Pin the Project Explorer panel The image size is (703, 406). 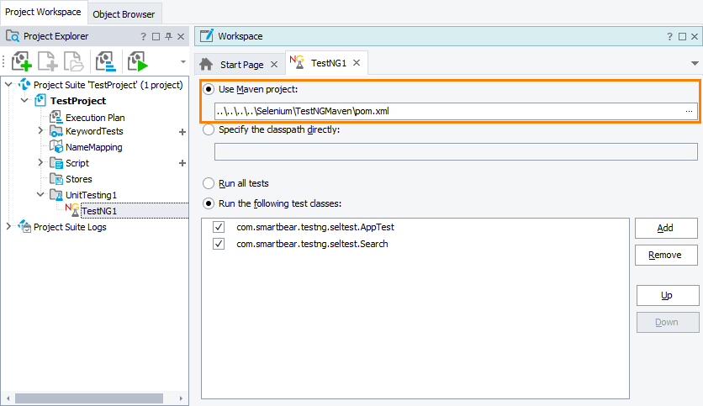click(x=168, y=37)
